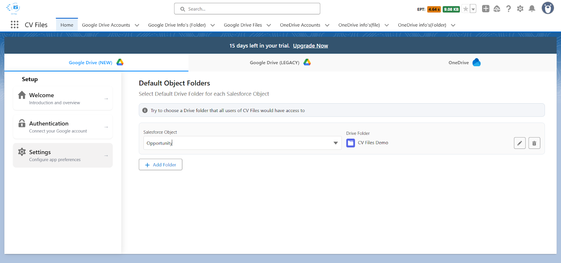Click the EPT 4.64 s badge

point(434,9)
